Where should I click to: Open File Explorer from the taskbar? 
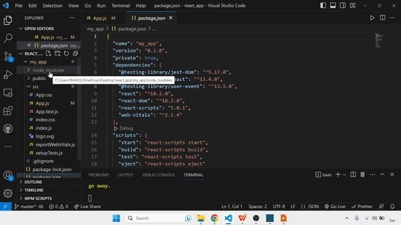(200, 218)
